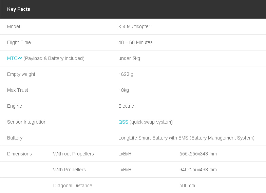This screenshot has height=193, width=266.
Task: Click the Engine row label
Action: [x=15, y=106]
